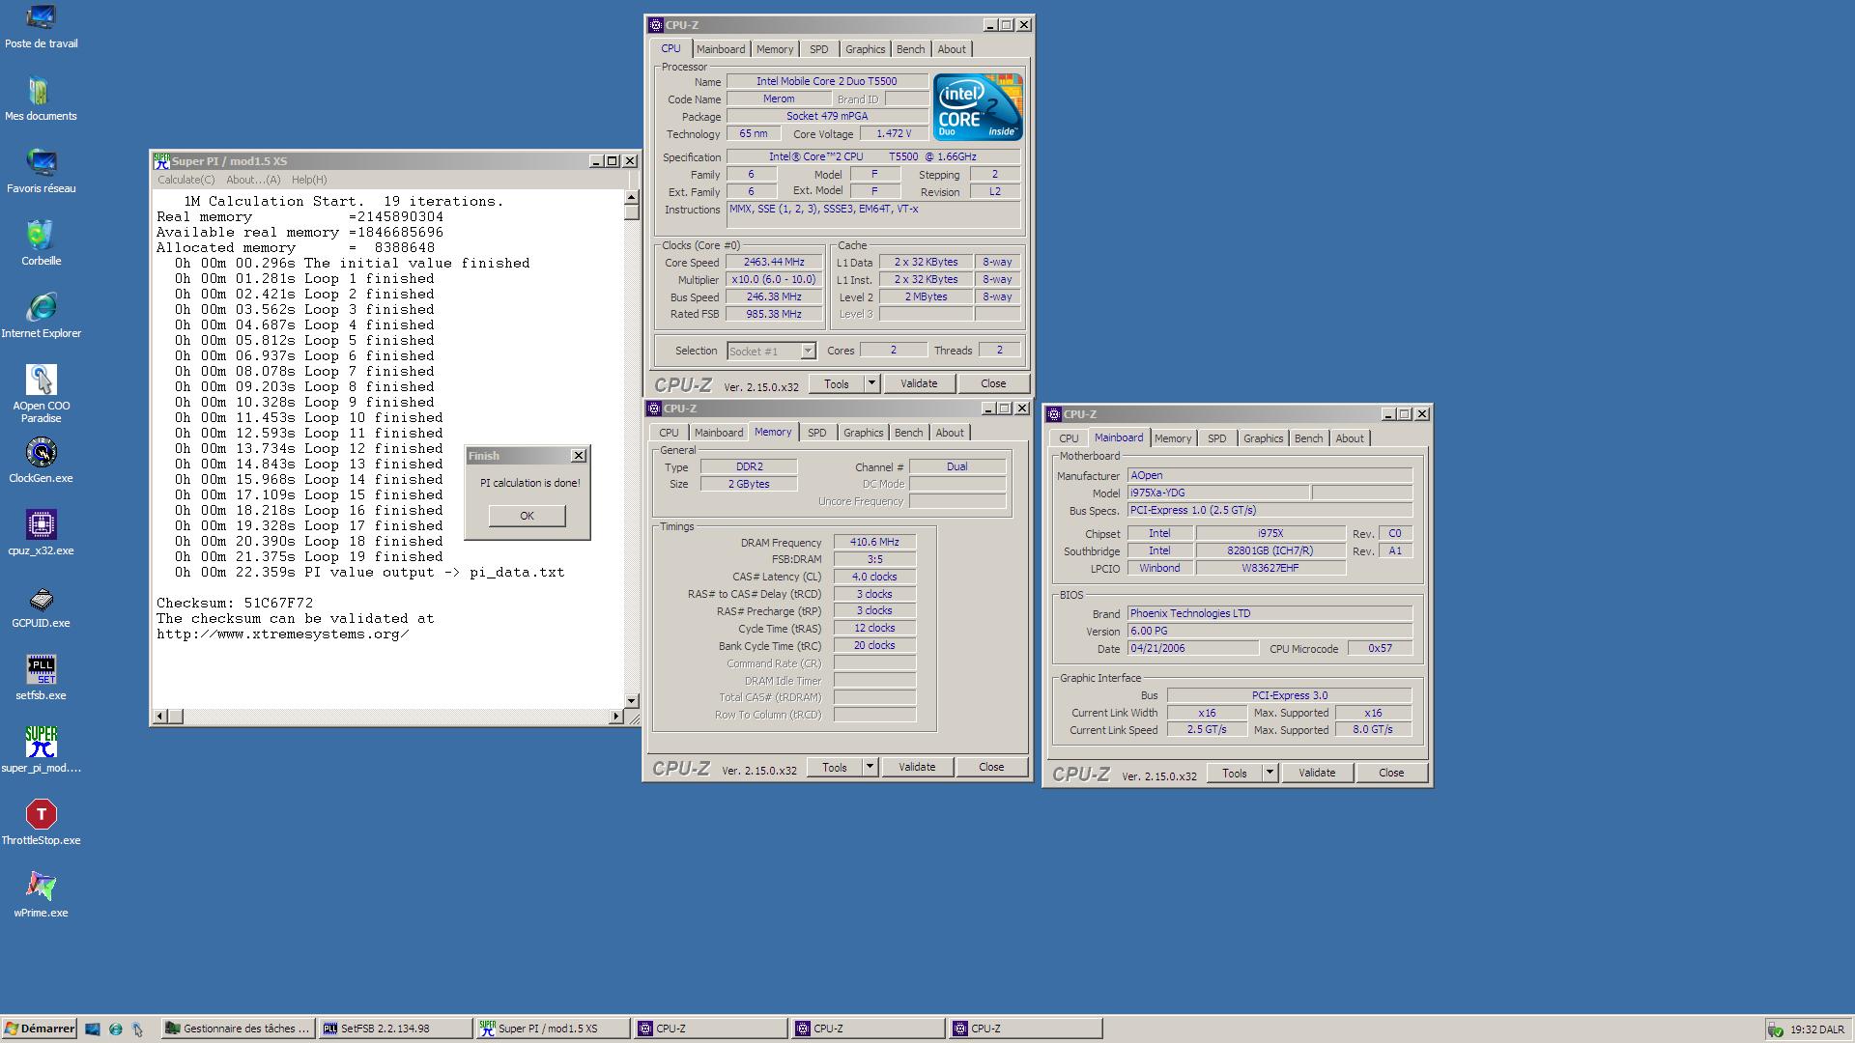The width and height of the screenshot is (1855, 1043).
Task: Click Super PI vertical scrollbar down arrow
Action: coord(632,701)
